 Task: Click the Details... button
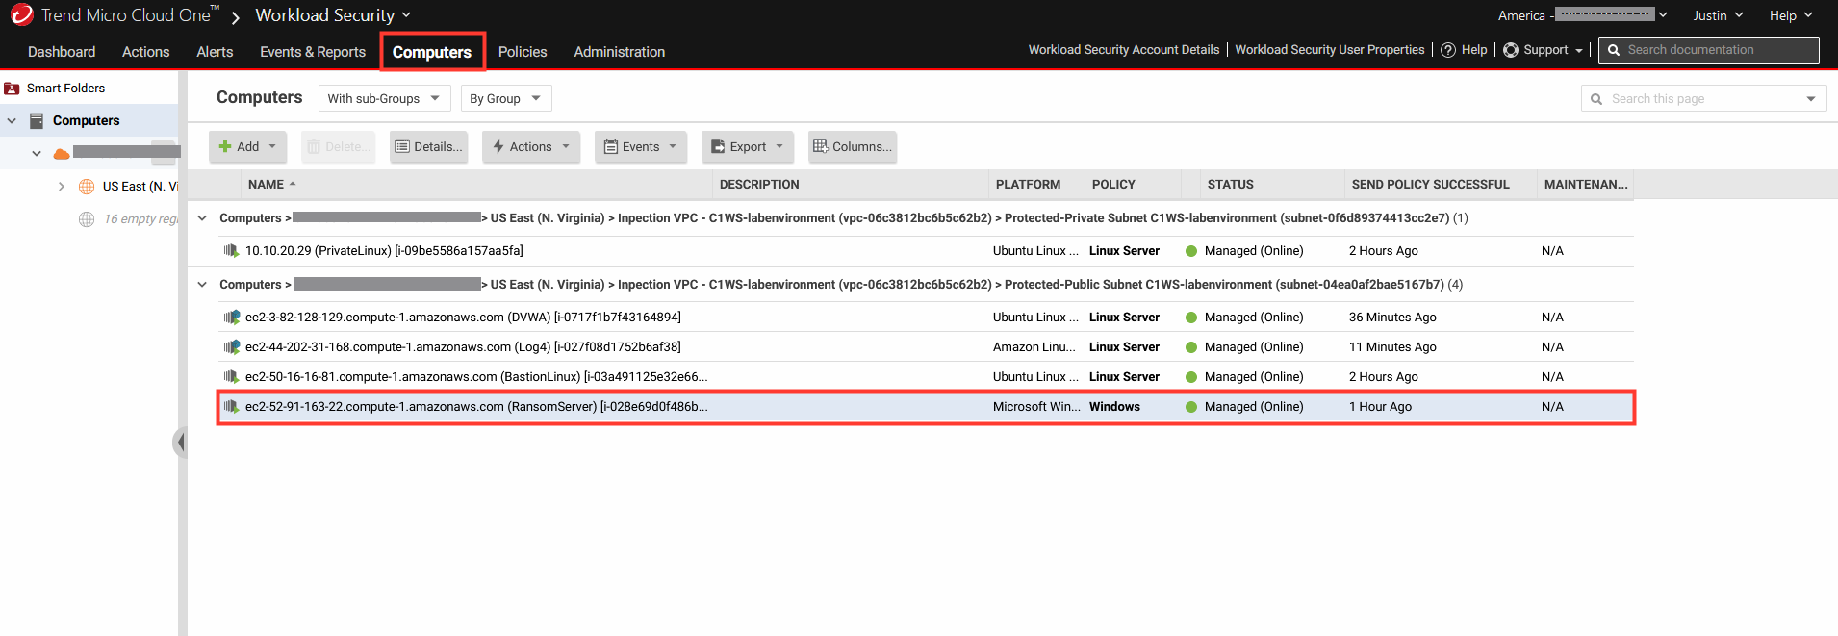428,146
